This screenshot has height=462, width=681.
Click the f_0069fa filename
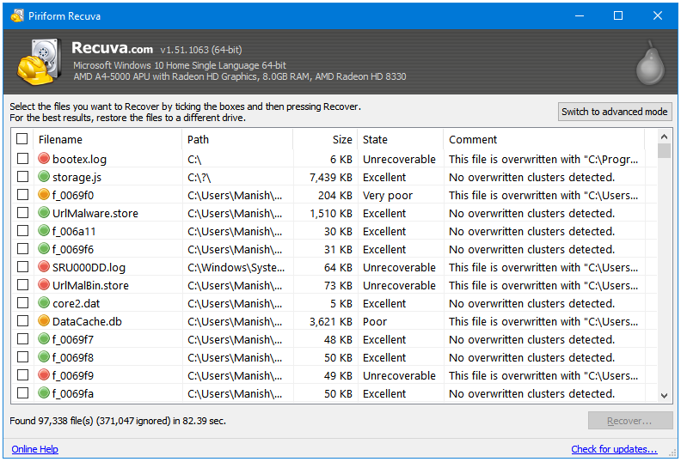tap(72, 394)
